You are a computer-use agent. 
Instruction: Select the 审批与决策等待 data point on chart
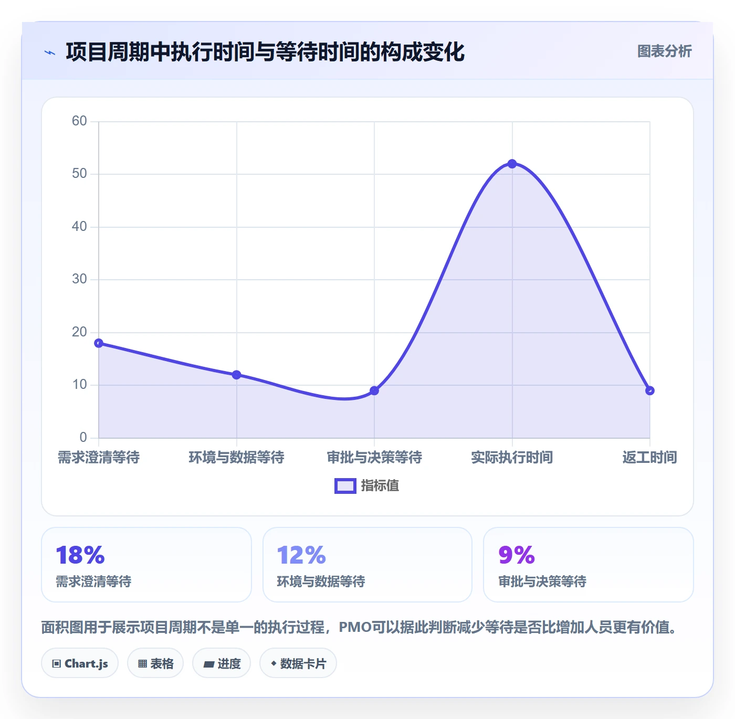pos(374,390)
